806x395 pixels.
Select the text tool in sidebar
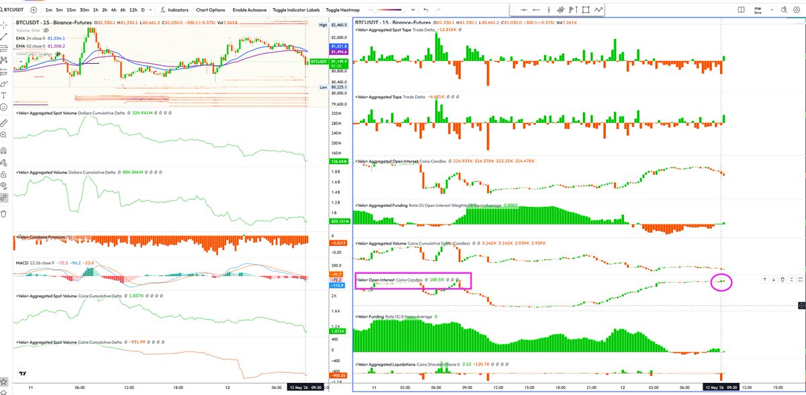tap(3, 95)
